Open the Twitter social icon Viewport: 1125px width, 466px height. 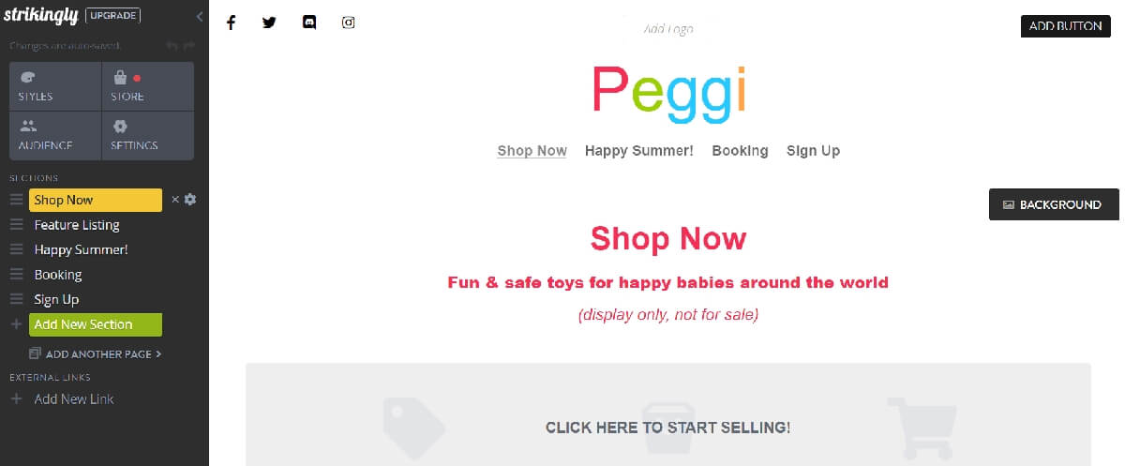point(270,23)
